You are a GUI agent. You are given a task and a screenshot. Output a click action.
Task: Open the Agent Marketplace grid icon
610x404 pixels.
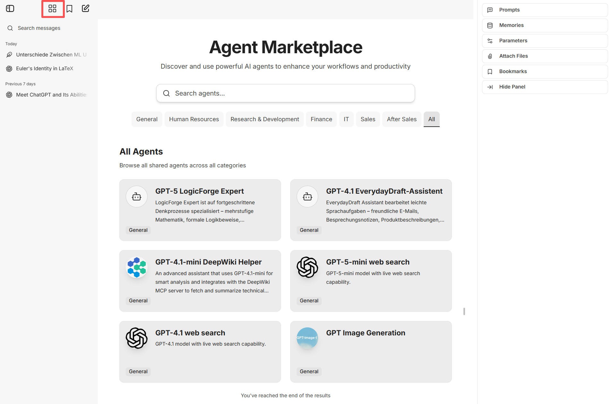tap(53, 9)
